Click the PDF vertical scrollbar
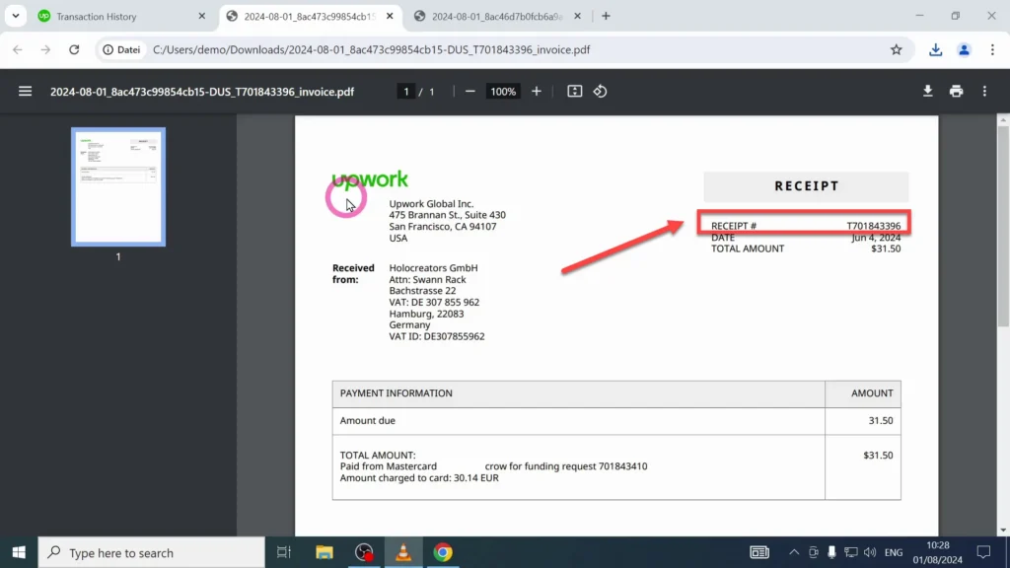Image resolution: width=1010 pixels, height=568 pixels. coord(1003,227)
